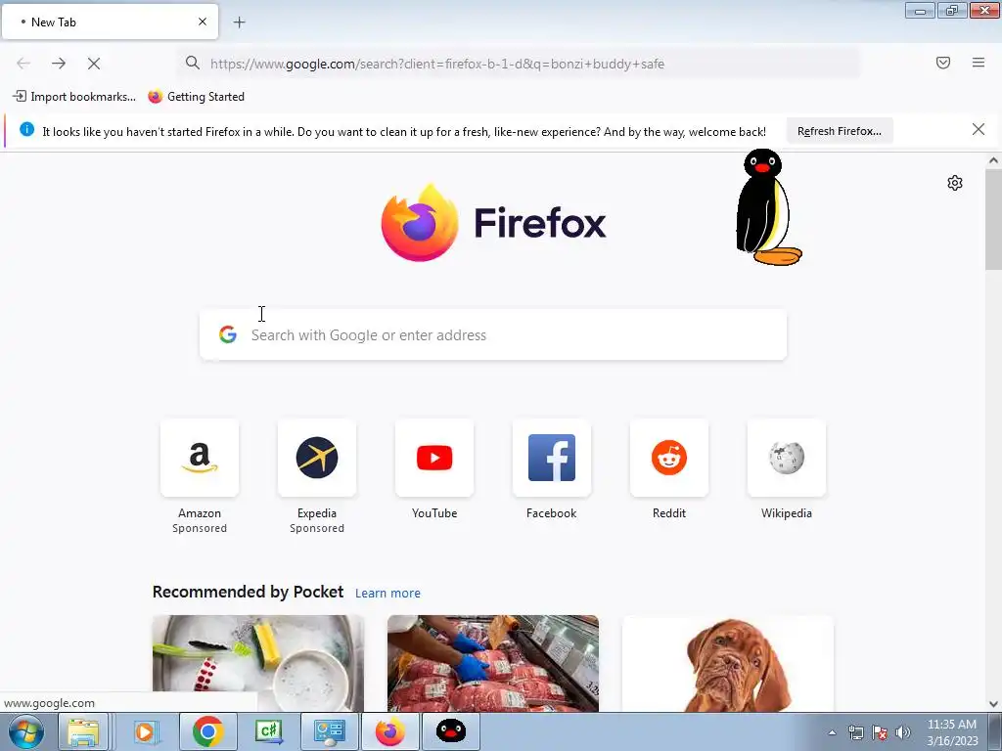The width and height of the screenshot is (1002, 751).
Task: Click the Recommended by Pocket heading
Action: click(248, 592)
